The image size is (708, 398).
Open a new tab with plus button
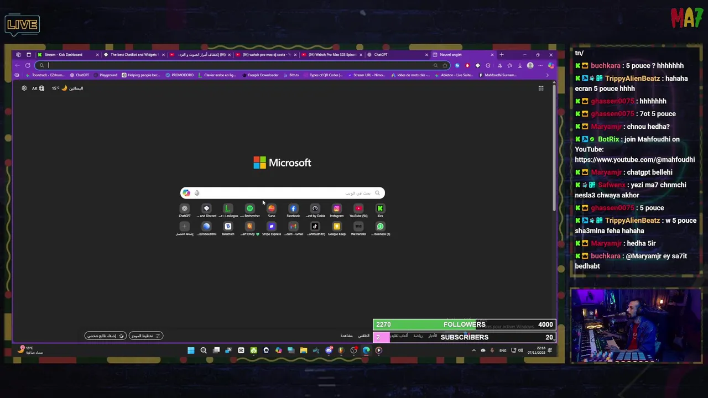click(x=502, y=55)
